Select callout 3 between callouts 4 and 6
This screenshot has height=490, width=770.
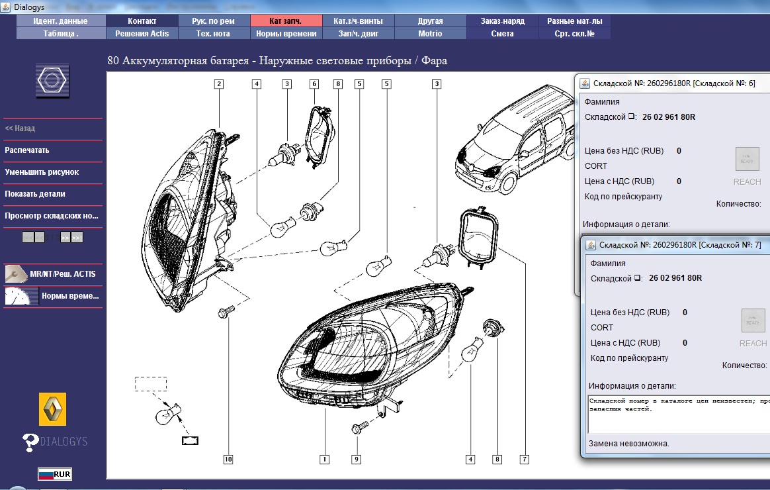click(287, 84)
